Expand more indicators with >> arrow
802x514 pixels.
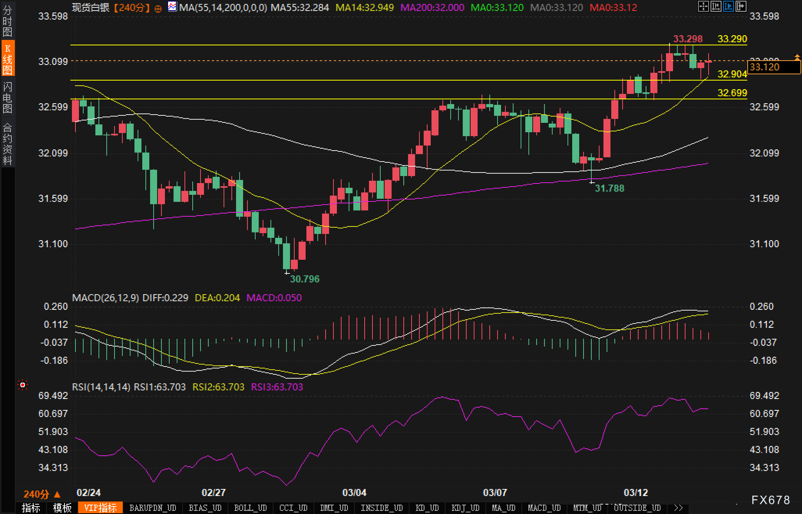coord(678,508)
